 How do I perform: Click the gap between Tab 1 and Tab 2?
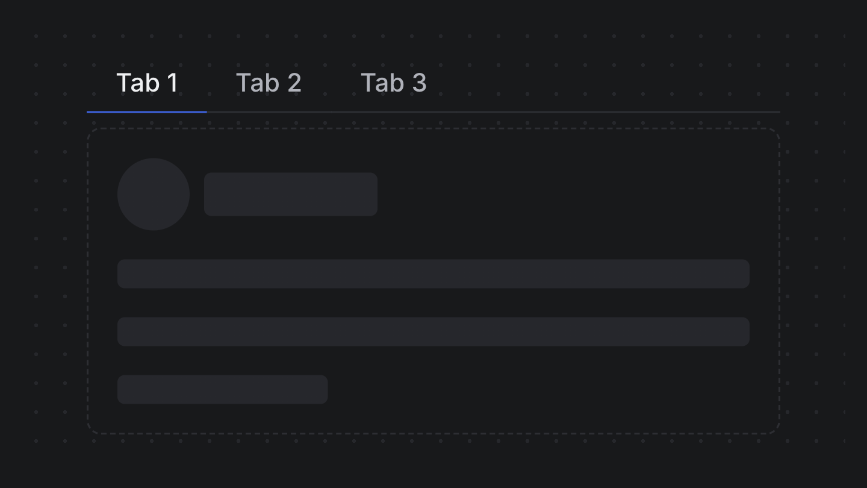(x=207, y=83)
